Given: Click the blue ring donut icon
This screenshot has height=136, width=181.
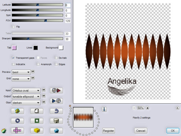Looking at the screenshot, I should tap(17, 121).
